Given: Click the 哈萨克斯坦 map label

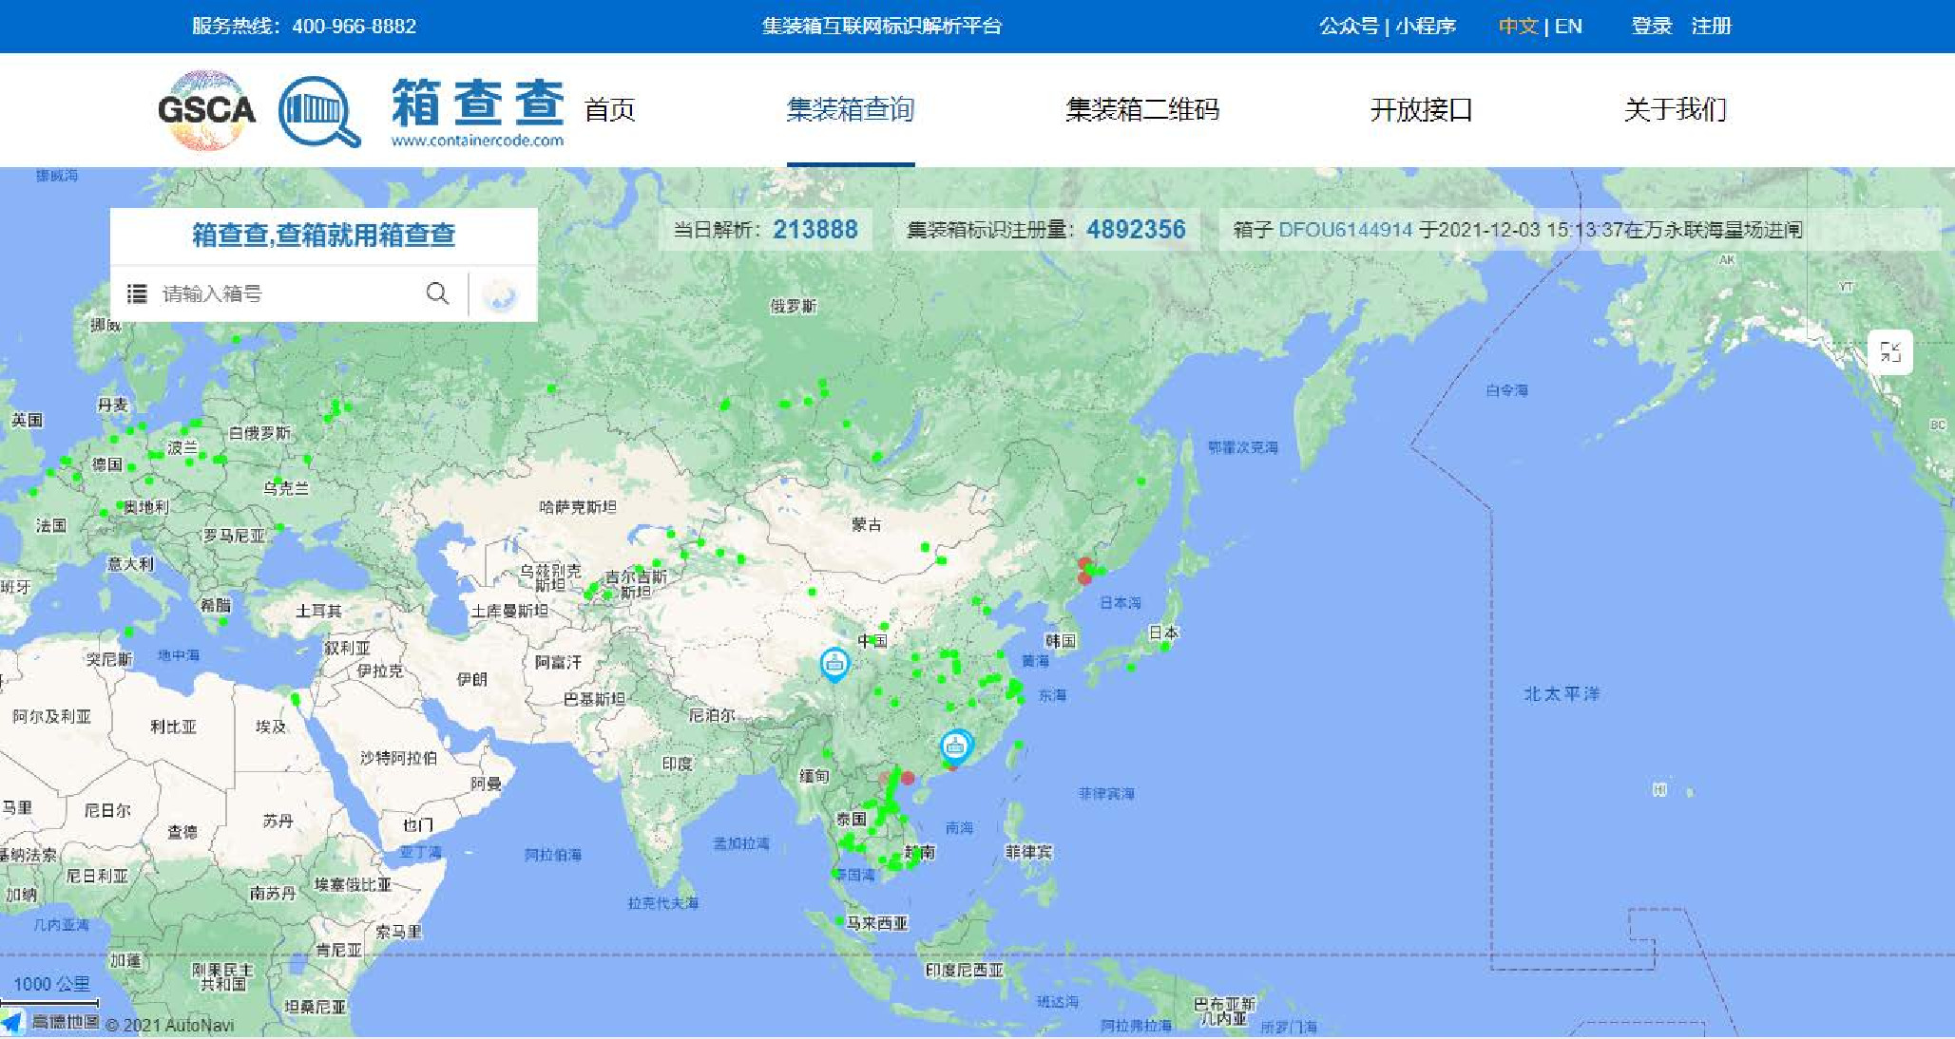Looking at the screenshot, I should click(x=578, y=507).
